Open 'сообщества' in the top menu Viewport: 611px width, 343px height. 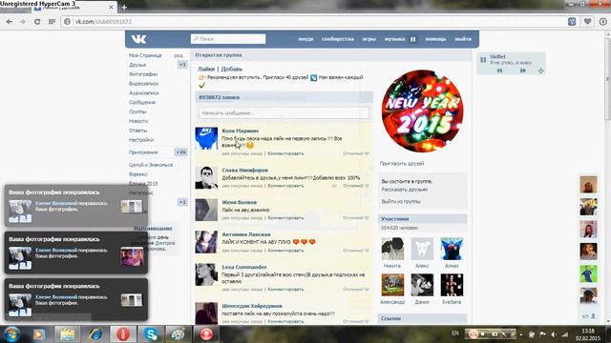[338, 39]
